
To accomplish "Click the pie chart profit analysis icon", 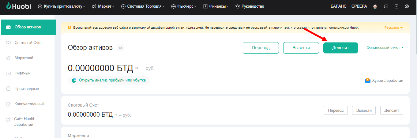I will click(x=74, y=81).
